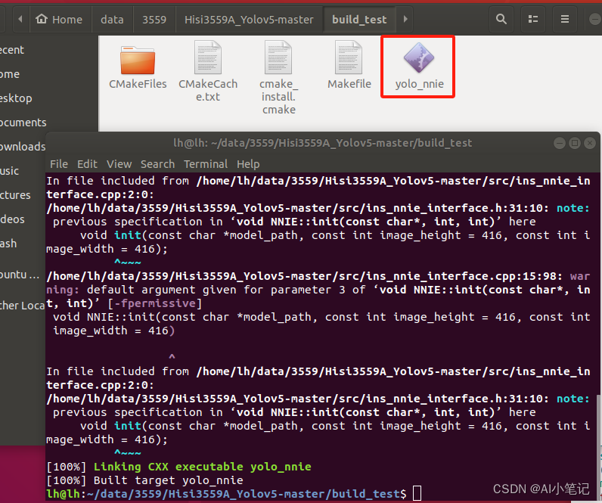Minimize the terminal window
602x503 pixels.
[x=560, y=143]
